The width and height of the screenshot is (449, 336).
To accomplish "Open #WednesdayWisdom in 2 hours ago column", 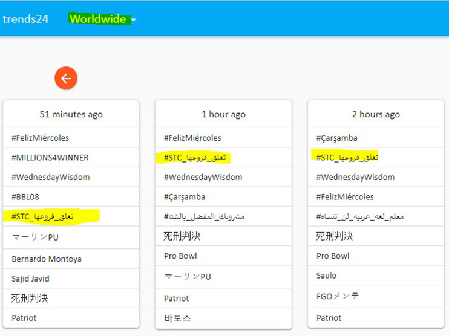I will [x=355, y=177].
